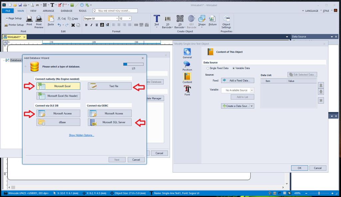Switch to the TOOLS ribbon tab

[83, 11]
